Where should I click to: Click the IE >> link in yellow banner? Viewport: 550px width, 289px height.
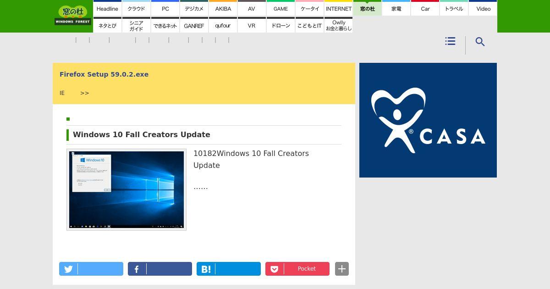[74, 93]
